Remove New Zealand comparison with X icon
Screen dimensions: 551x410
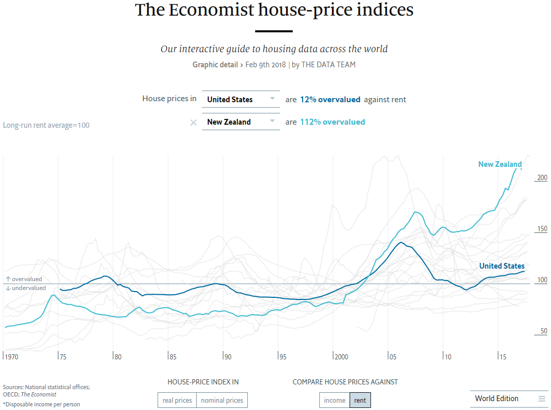point(194,122)
